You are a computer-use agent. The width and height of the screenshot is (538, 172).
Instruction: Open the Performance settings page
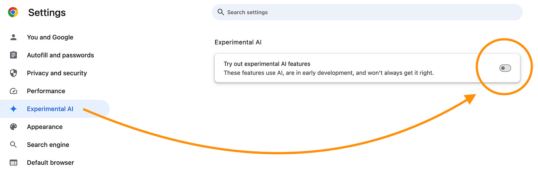(46, 91)
